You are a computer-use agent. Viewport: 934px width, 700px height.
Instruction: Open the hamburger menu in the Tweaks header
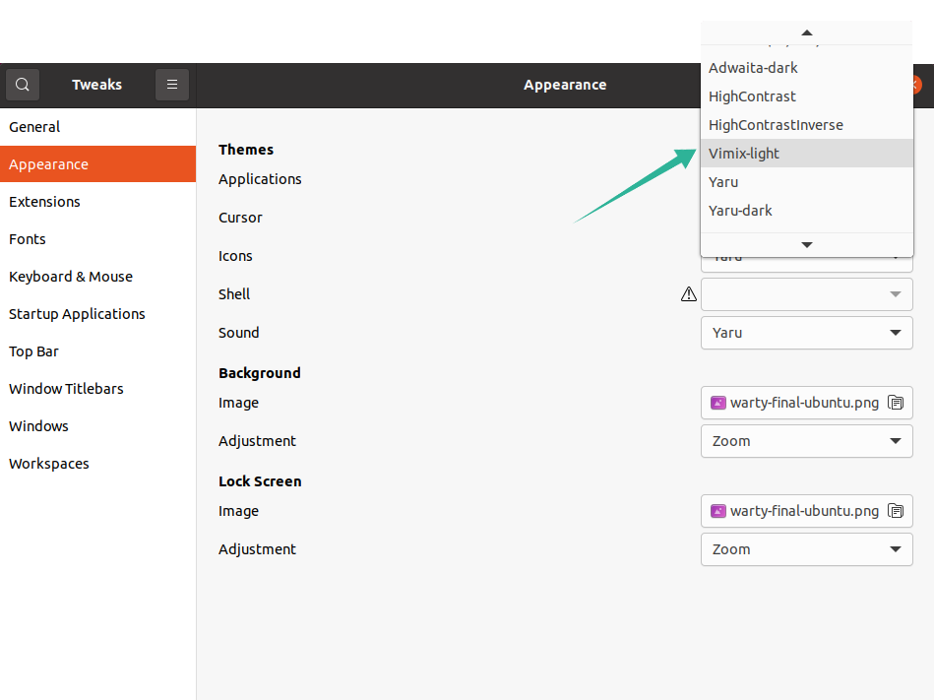coord(172,85)
